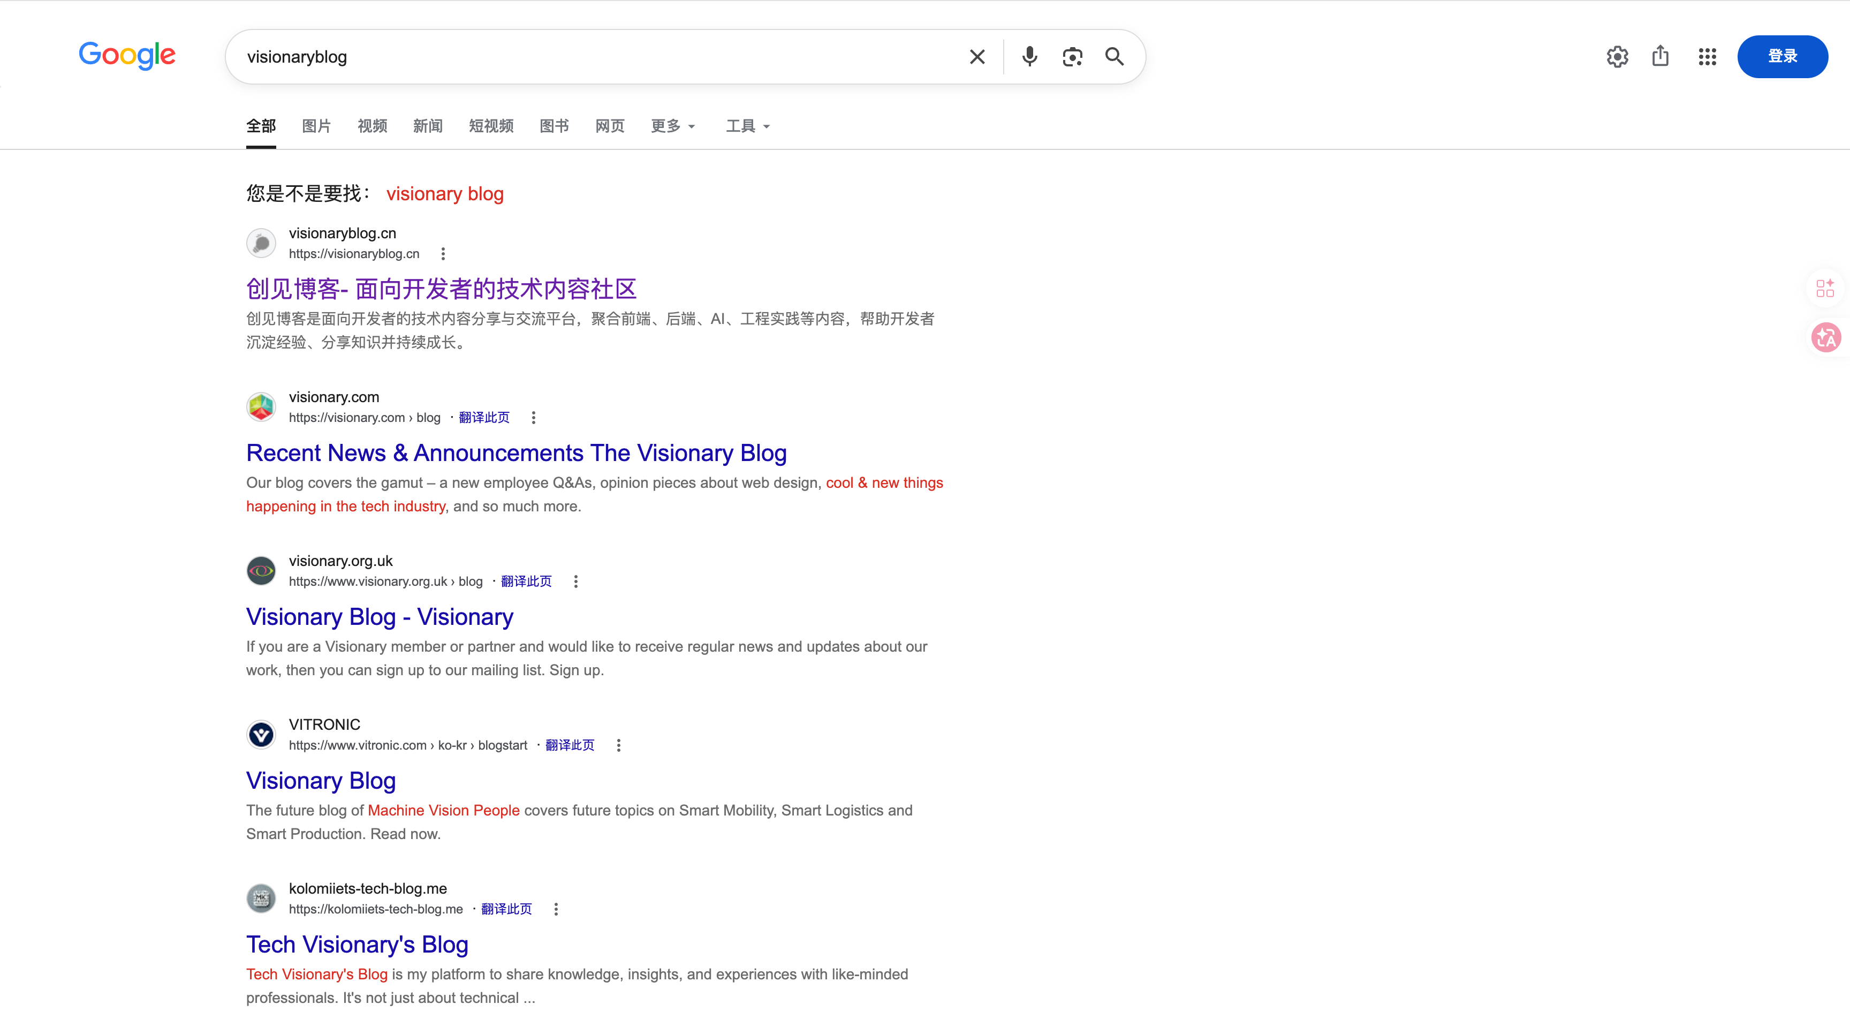Open more options for the visionaryblog.cn result
Screen dimensions: 1850x1027
pos(443,254)
